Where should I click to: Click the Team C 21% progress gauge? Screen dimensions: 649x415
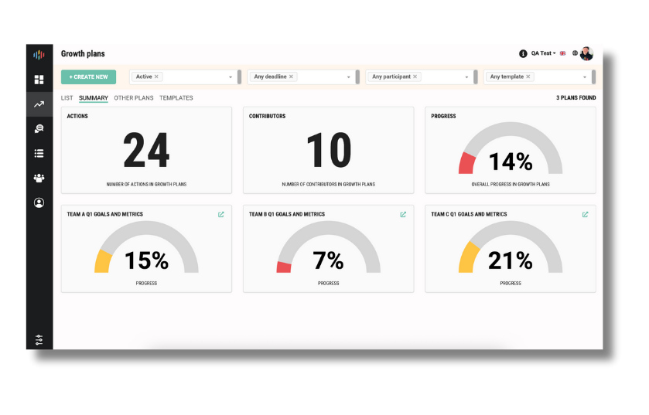click(511, 247)
